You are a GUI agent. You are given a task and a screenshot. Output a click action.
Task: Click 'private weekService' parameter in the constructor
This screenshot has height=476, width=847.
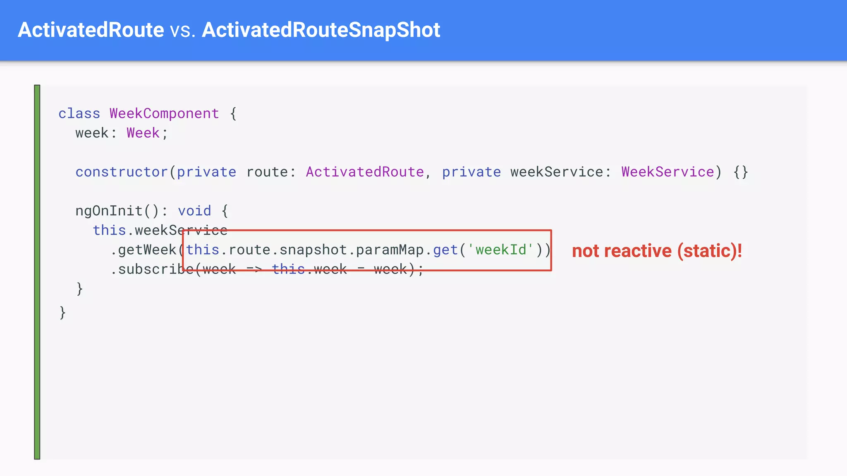tap(522, 172)
